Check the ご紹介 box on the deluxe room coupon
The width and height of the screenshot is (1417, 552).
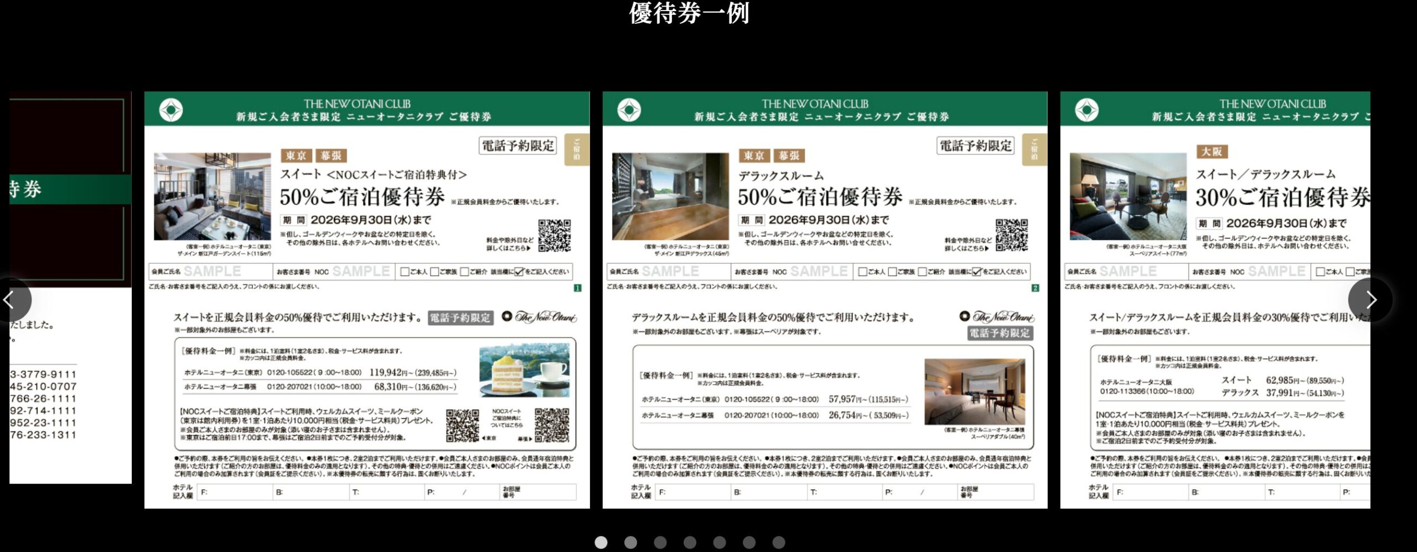click(922, 272)
